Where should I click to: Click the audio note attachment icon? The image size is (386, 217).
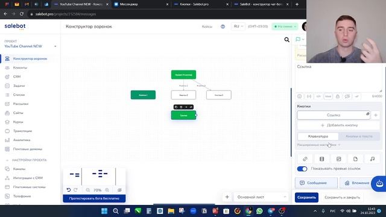coord(372,159)
